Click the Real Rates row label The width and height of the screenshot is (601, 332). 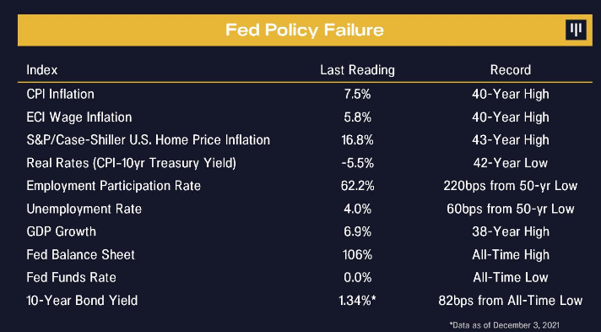click(131, 163)
